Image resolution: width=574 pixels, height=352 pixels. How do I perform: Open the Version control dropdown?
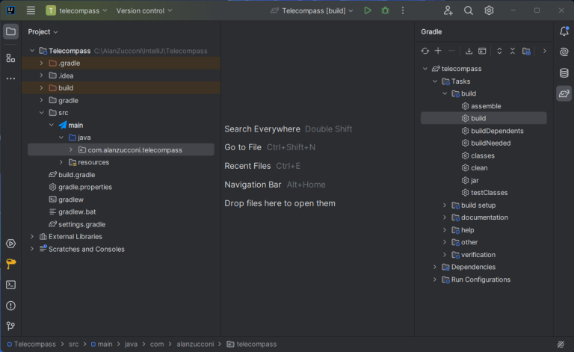coord(143,10)
